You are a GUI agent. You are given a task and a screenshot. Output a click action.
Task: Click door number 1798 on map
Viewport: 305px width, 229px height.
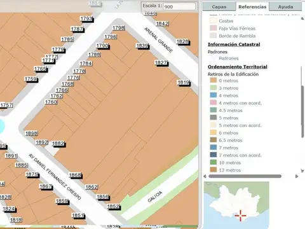[119, 28]
